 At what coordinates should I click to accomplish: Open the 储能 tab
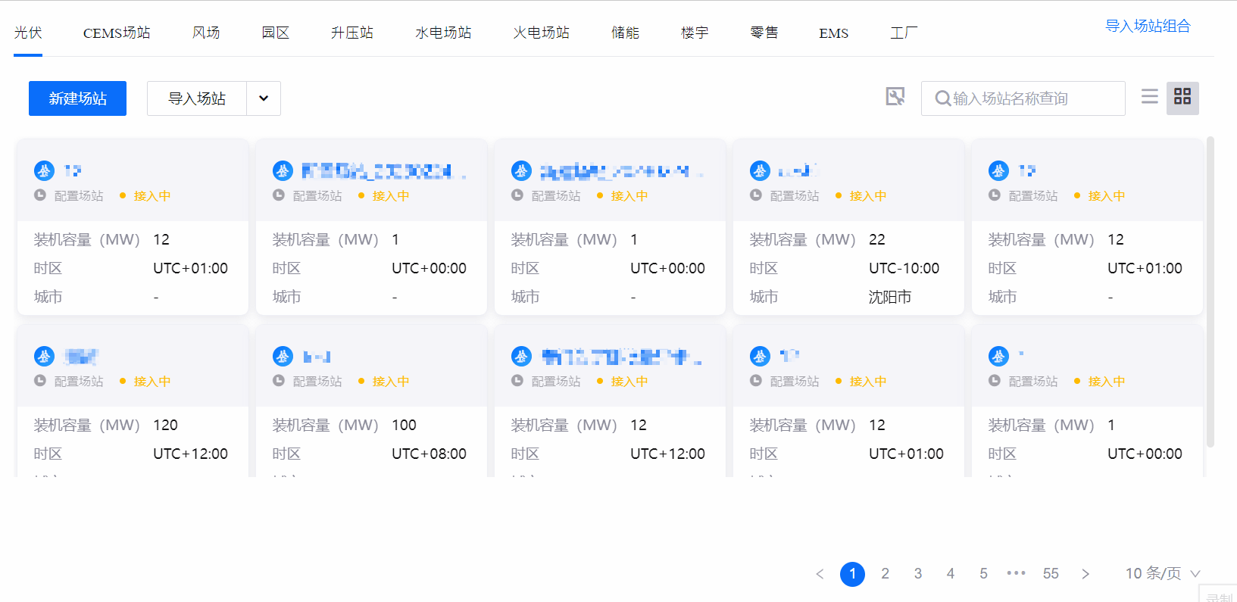625,33
